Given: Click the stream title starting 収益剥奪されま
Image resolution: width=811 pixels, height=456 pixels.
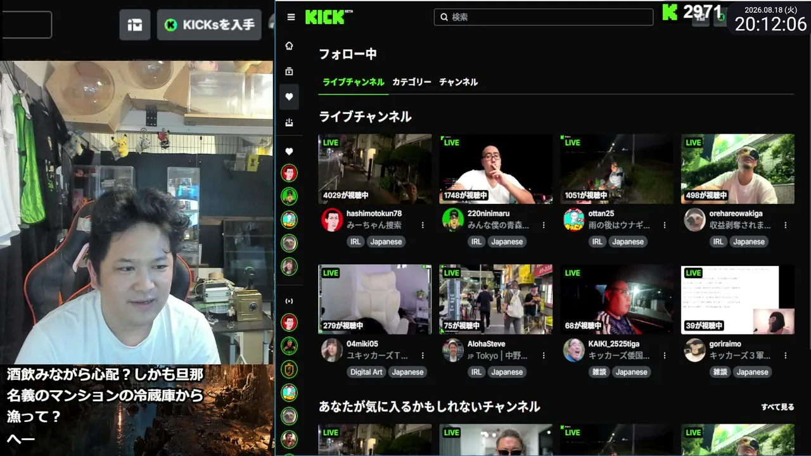Looking at the screenshot, I should 741,225.
